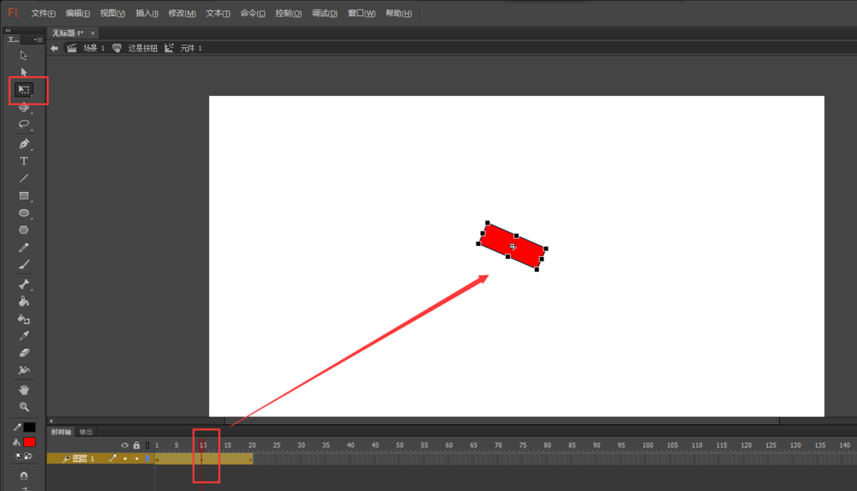Switch to the 时间轴 tab
The height and width of the screenshot is (491, 857).
[x=61, y=432]
